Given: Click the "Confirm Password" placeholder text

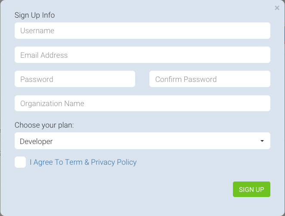Looking at the screenshot, I should pyautogui.click(x=186, y=79).
